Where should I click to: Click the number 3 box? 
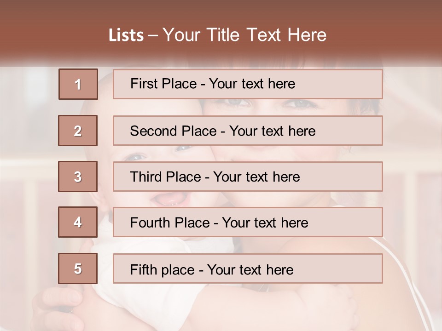click(x=78, y=177)
